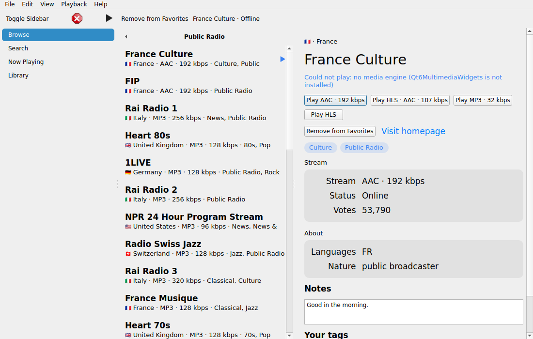Click the blue playing indicator on France Culture row

pos(282,59)
